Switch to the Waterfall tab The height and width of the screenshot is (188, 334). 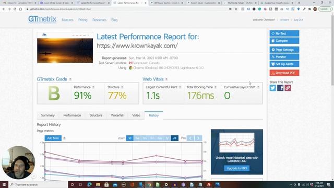117,115
